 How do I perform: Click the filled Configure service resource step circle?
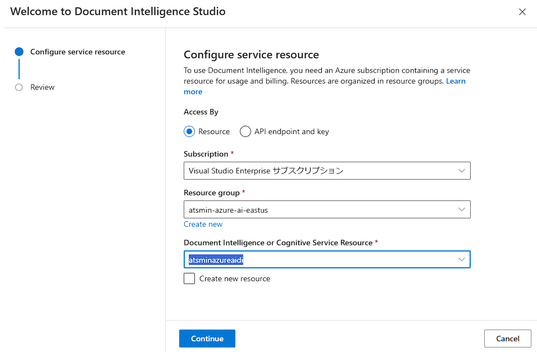19,52
